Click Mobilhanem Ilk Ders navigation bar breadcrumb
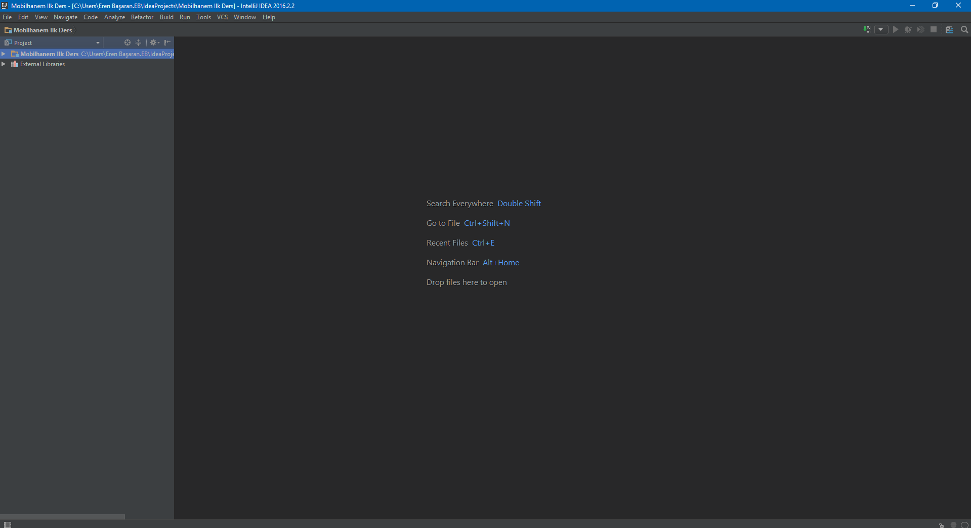The image size is (971, 528). point(38,30)
